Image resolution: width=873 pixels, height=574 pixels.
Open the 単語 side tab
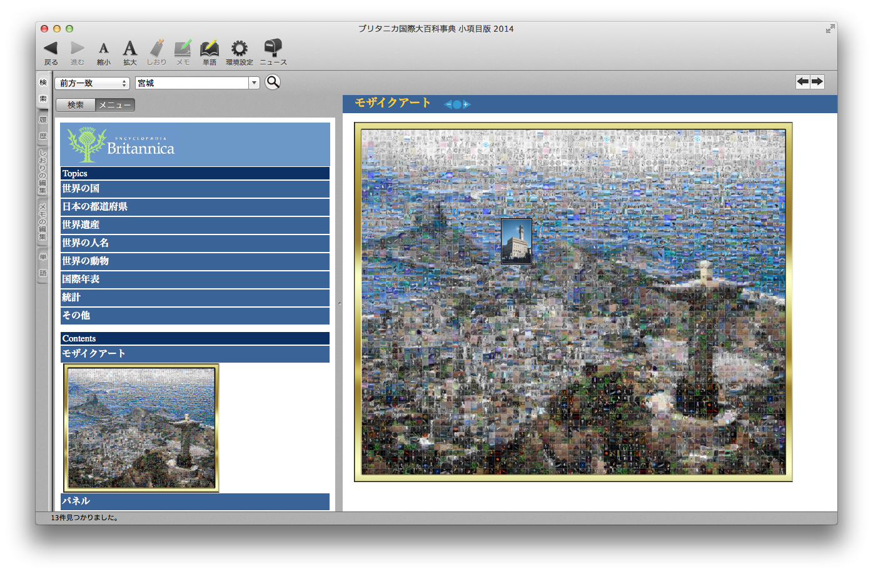43,264
